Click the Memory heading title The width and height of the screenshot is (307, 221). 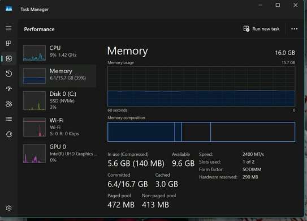coord(127,51)
